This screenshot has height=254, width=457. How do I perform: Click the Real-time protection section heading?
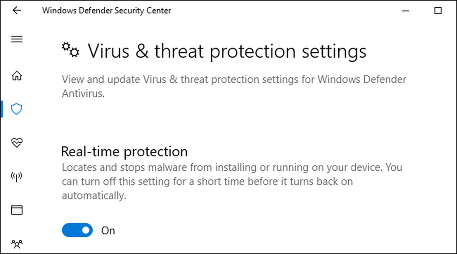pyautogui.click(x=124, y=151)
